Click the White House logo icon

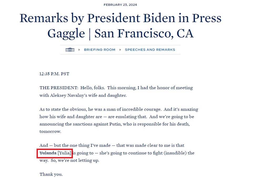point(70,49)
